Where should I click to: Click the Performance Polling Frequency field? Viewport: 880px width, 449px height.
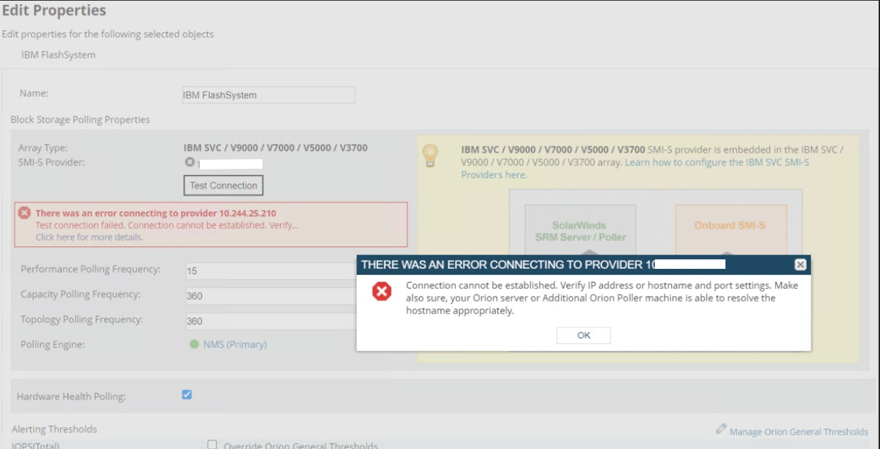coord(271,271)
